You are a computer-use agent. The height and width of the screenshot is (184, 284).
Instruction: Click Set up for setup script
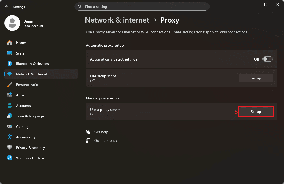pos(256,78)
